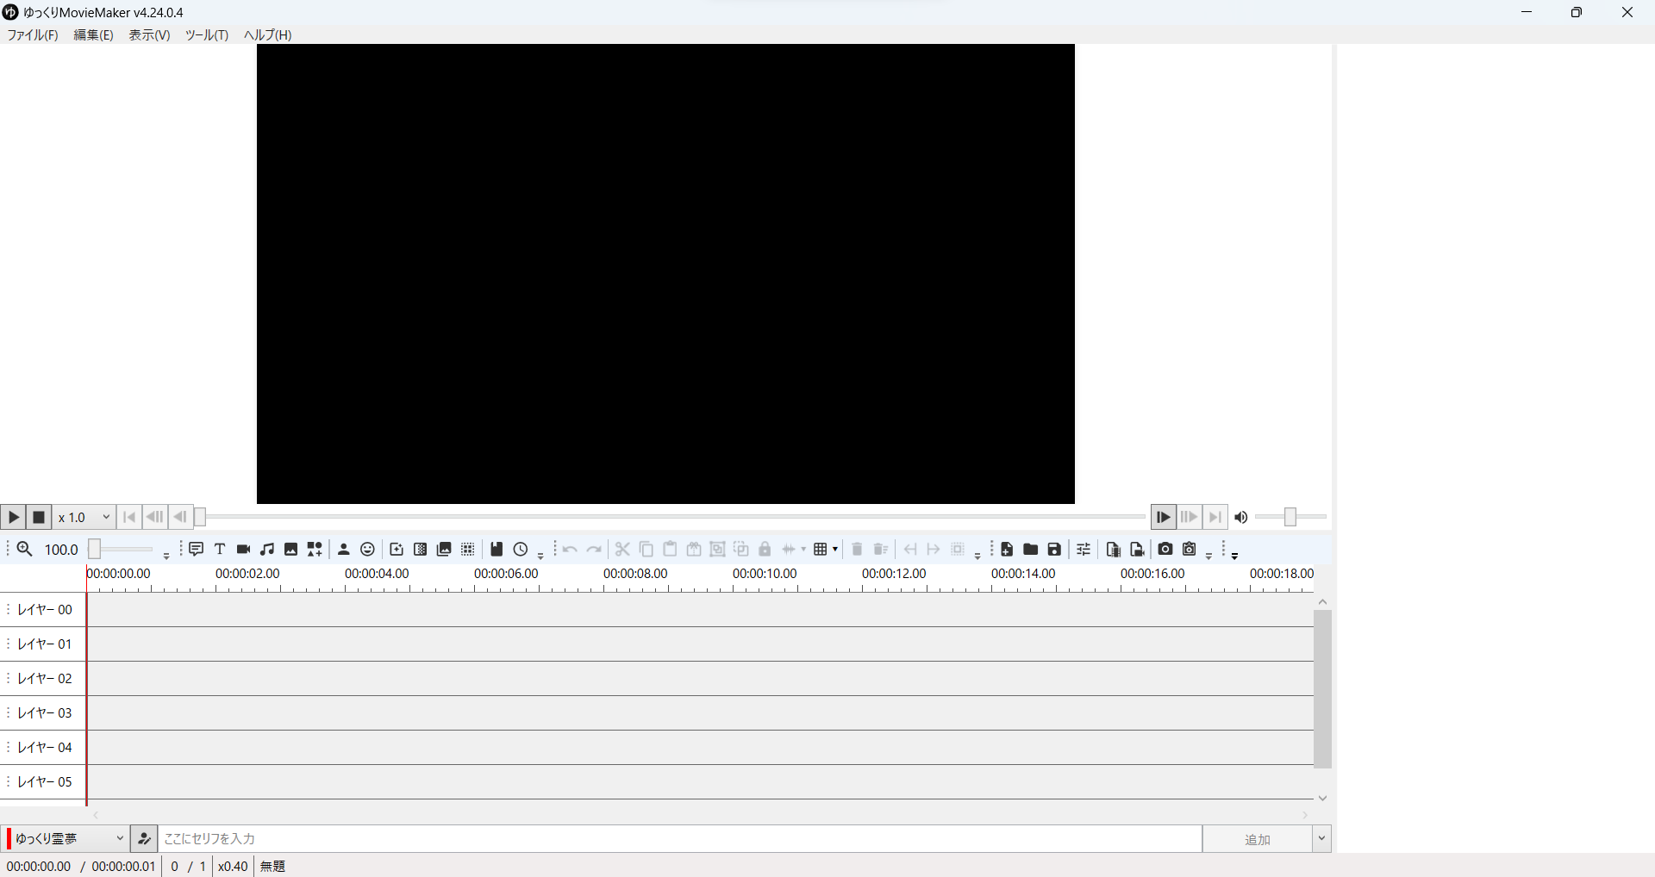Mute audio with the speaker icon

tap(1240, 518)
